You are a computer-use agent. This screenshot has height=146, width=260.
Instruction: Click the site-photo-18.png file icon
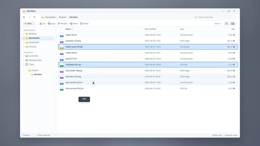coord(62,71)
